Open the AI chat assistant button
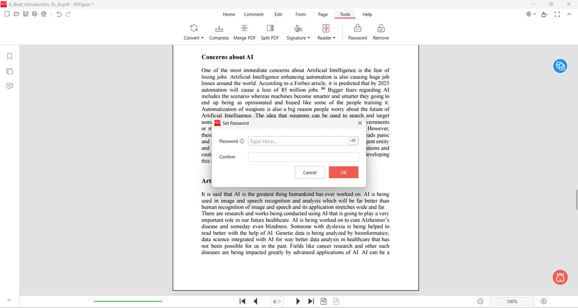The image size is (578, 308). (560, 277)
